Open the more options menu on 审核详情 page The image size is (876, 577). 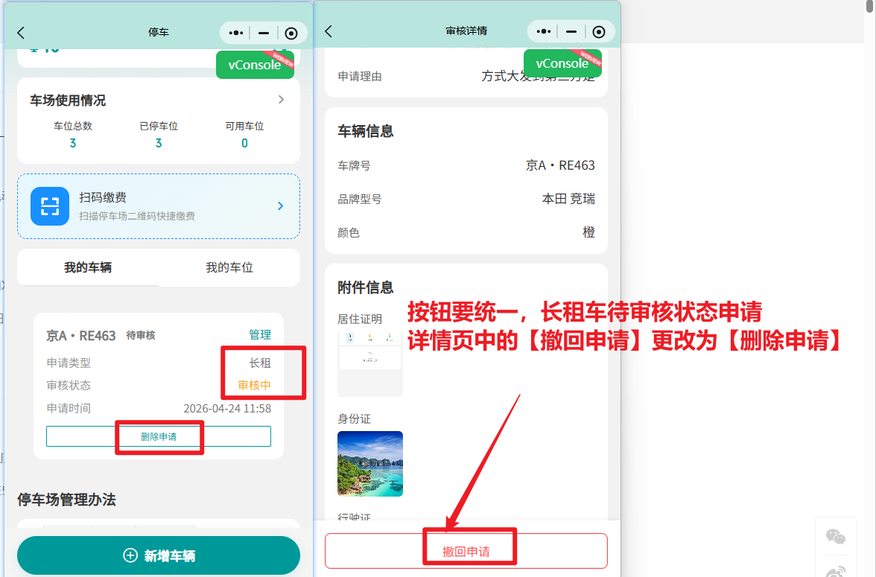point(544,31)
